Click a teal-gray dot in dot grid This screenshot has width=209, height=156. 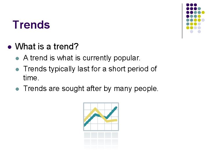coord(199,9)
